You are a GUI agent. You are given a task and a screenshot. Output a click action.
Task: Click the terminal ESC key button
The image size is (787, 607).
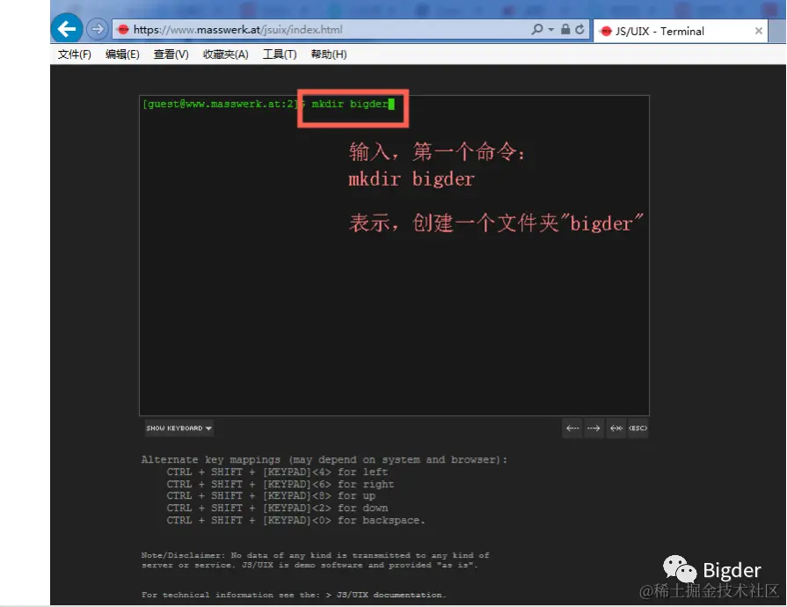point(638,428)
